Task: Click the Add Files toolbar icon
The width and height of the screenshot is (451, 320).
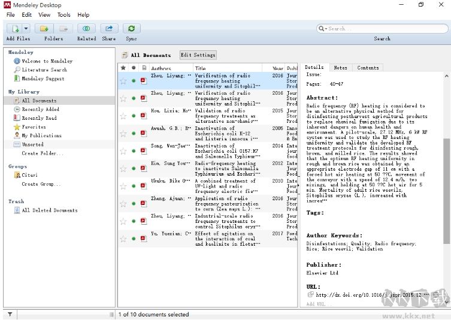Action: (x=14, y=28)
